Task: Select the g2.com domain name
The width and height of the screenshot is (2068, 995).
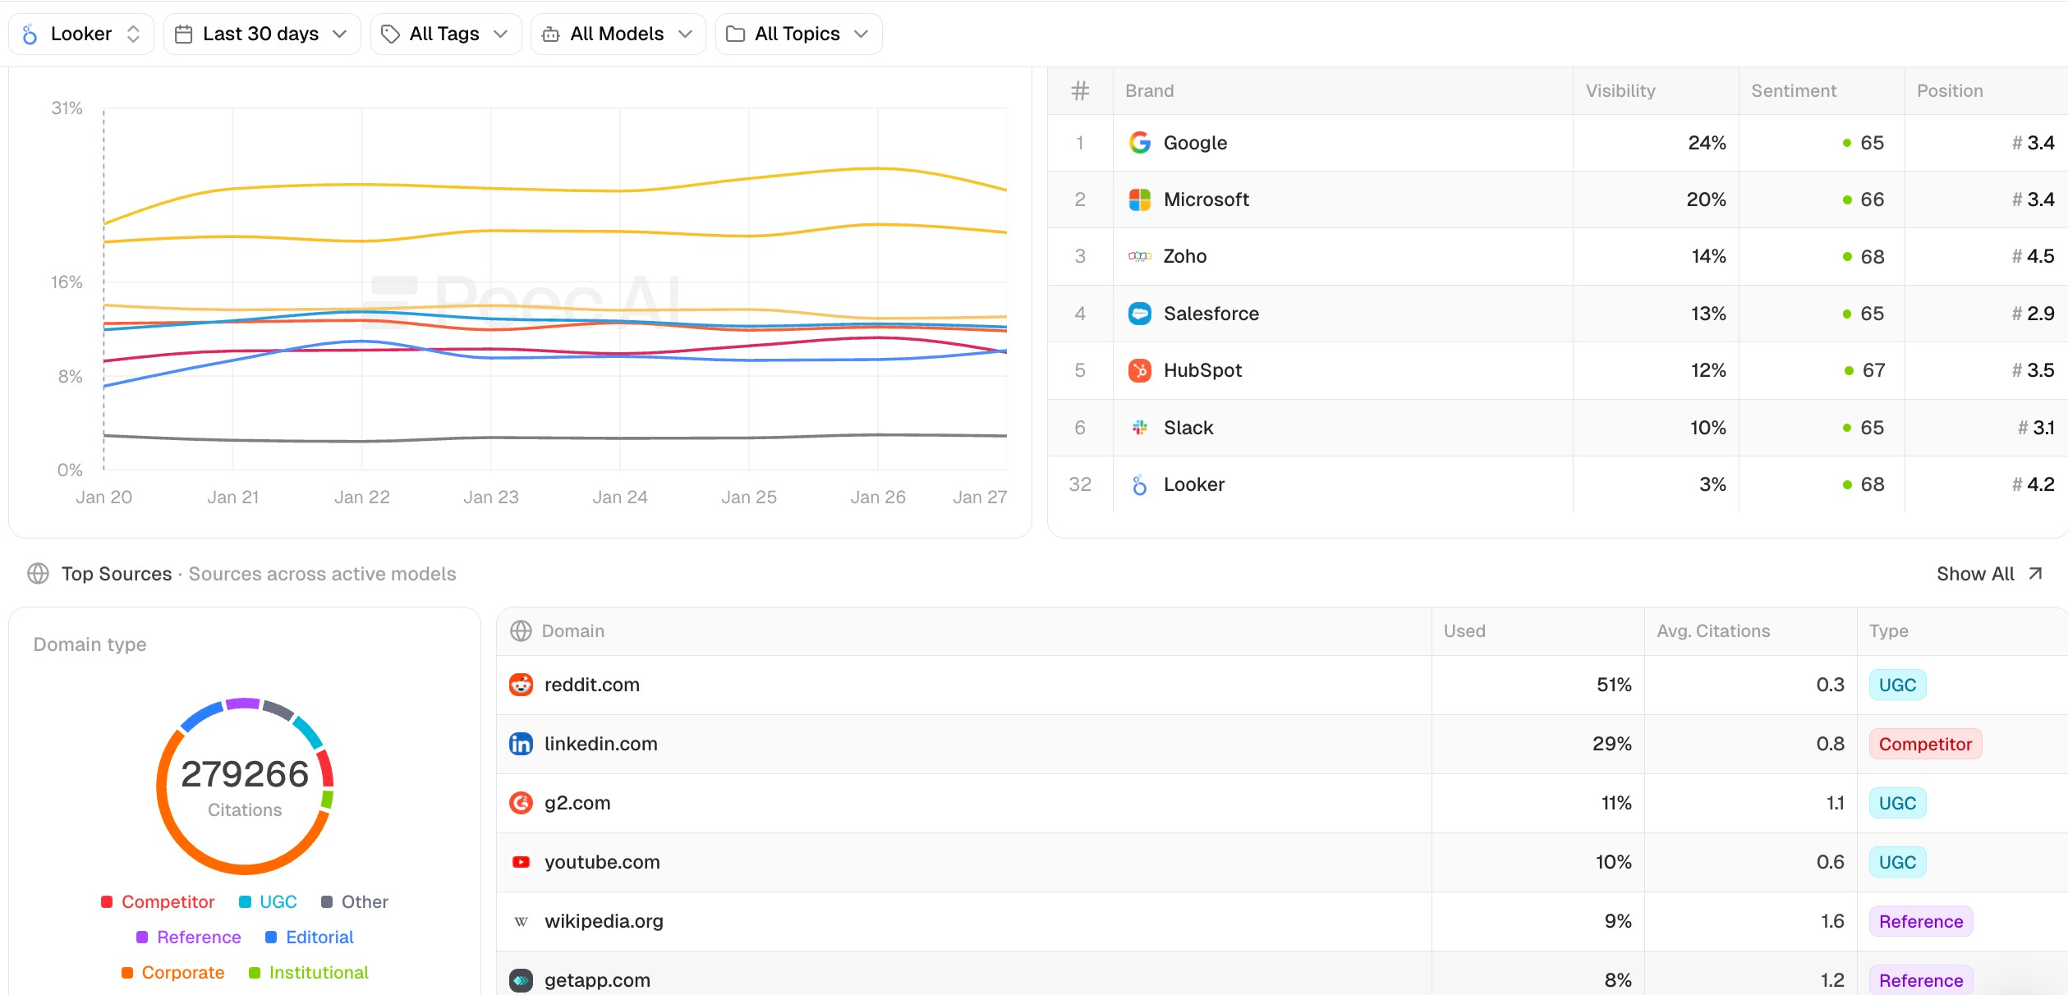Action: coord(577,803)
